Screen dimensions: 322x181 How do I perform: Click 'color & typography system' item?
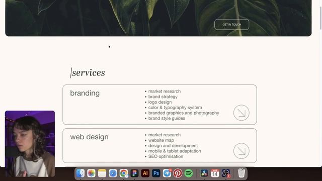click(175, 107)
